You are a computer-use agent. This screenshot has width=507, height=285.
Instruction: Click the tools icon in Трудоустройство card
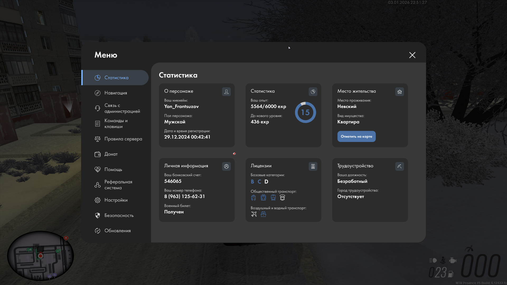400,166
